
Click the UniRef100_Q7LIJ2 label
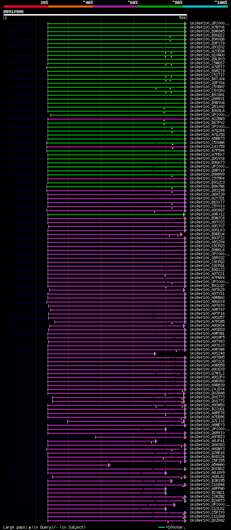207,421
